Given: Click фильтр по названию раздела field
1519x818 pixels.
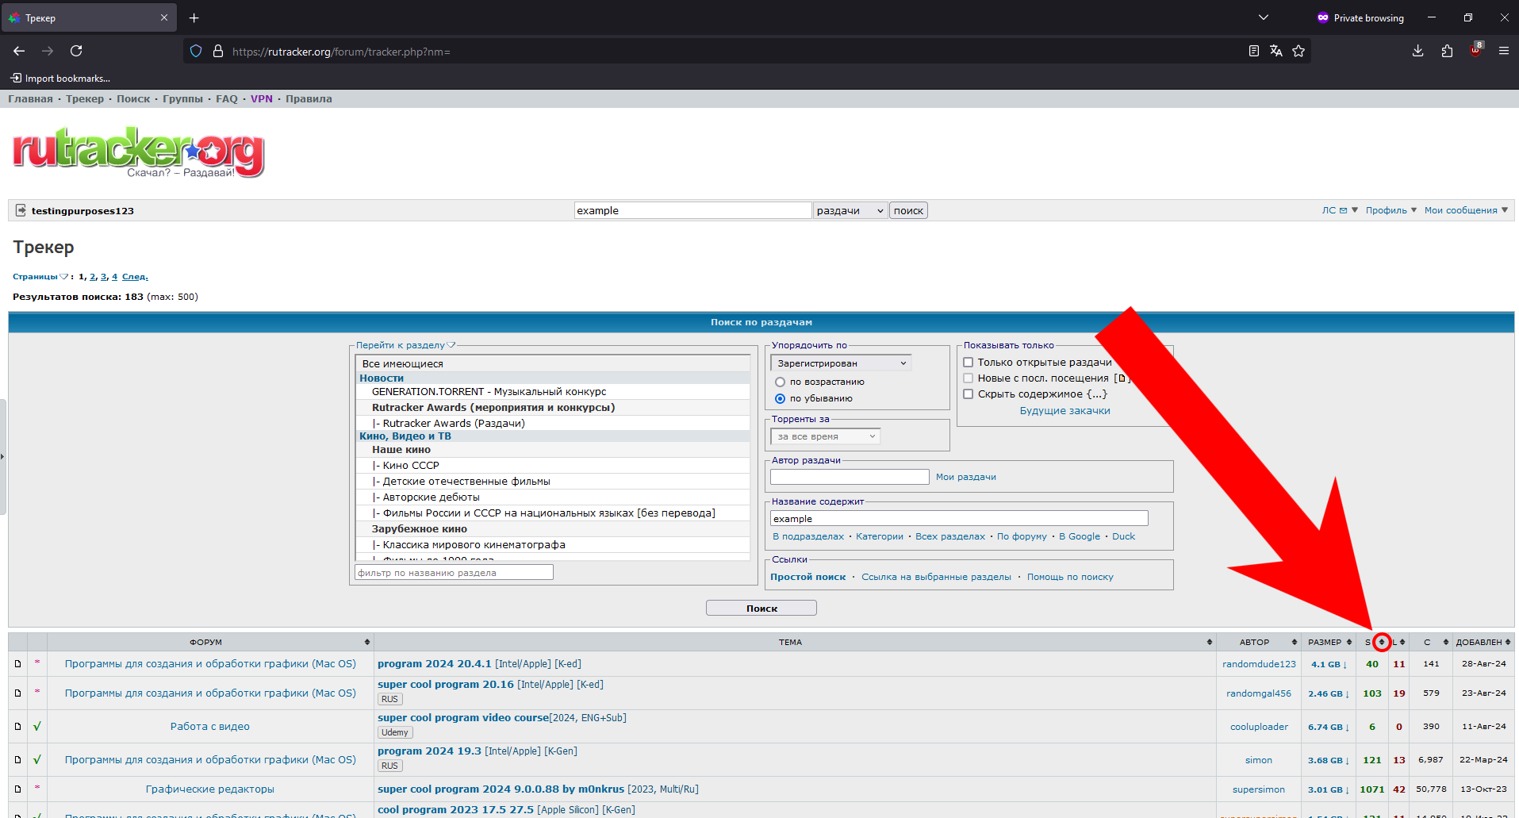Looking at the screenshot, I should 454,572.
